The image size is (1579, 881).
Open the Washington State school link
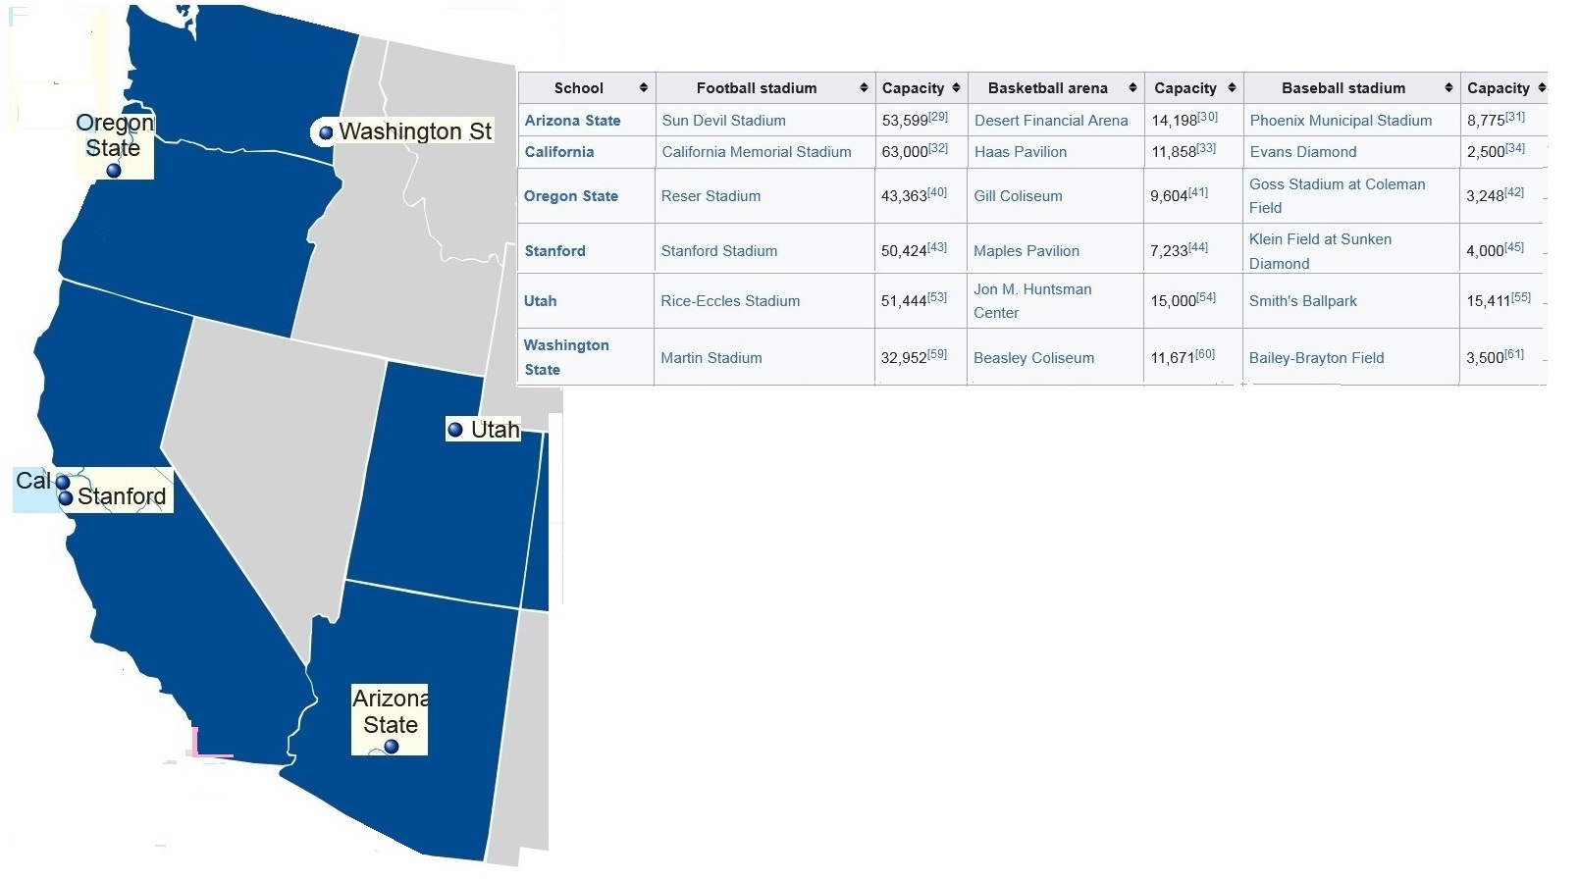pyautogui.click(x=566, y=357)
